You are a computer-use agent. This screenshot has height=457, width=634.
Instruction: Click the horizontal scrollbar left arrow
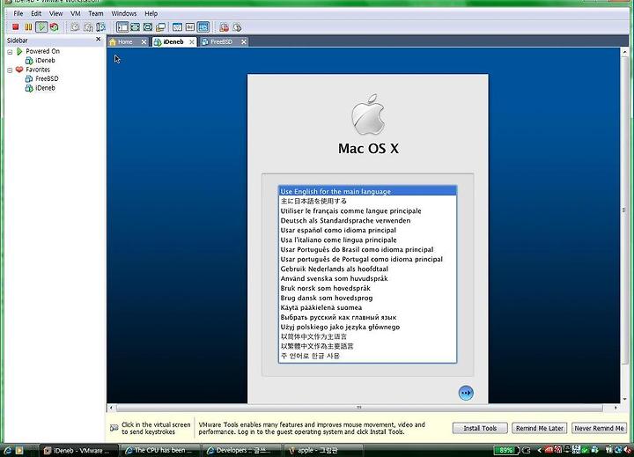point(111,408)
